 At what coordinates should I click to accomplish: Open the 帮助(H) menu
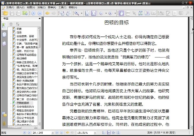click(73, 7)
